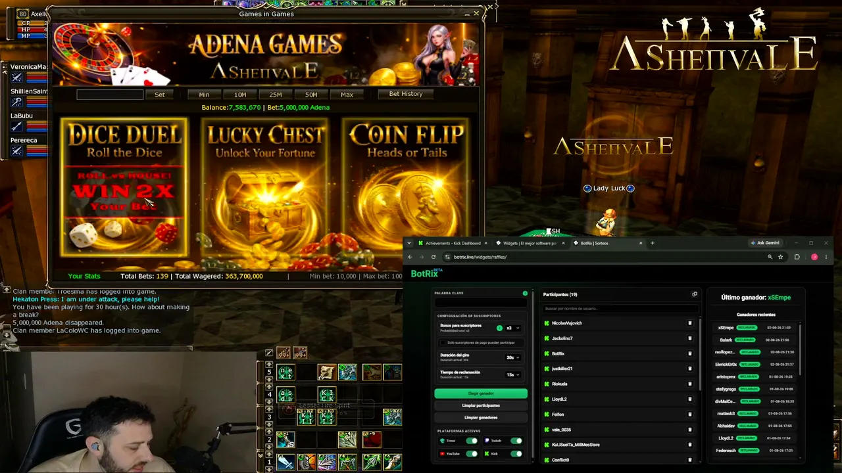Use the scroll item on shortcut bar 5

coord(326,372)
